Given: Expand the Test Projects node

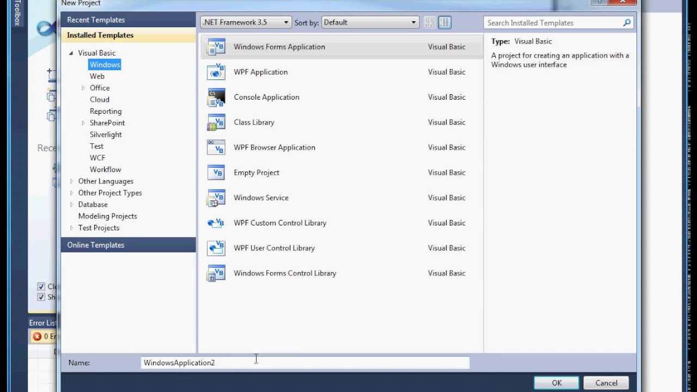Looking at the screenshot, I should (x=71, y=228).
